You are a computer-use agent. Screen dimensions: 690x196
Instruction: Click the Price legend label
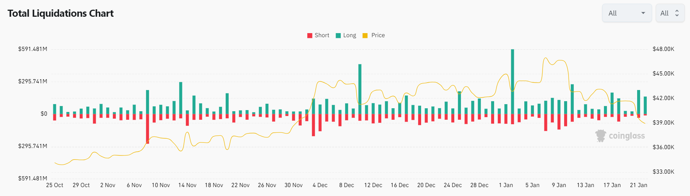click(378, 35)
